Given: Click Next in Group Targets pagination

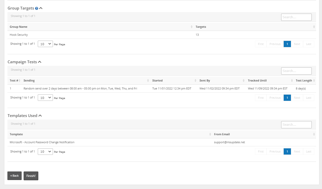Looking at the screenshot, I should [297, 44].
